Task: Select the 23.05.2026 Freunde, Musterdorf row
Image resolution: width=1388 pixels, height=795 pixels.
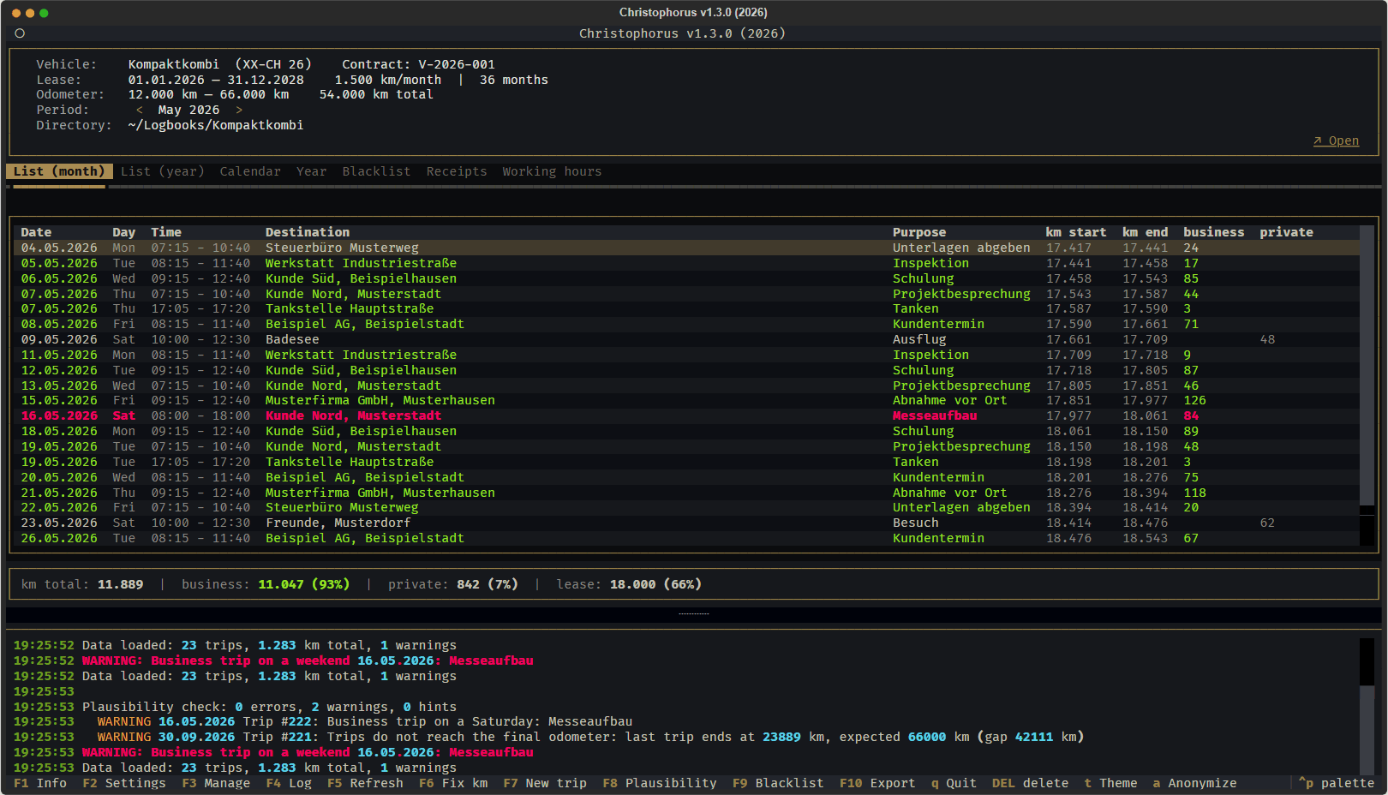Action: coord(686,523)
